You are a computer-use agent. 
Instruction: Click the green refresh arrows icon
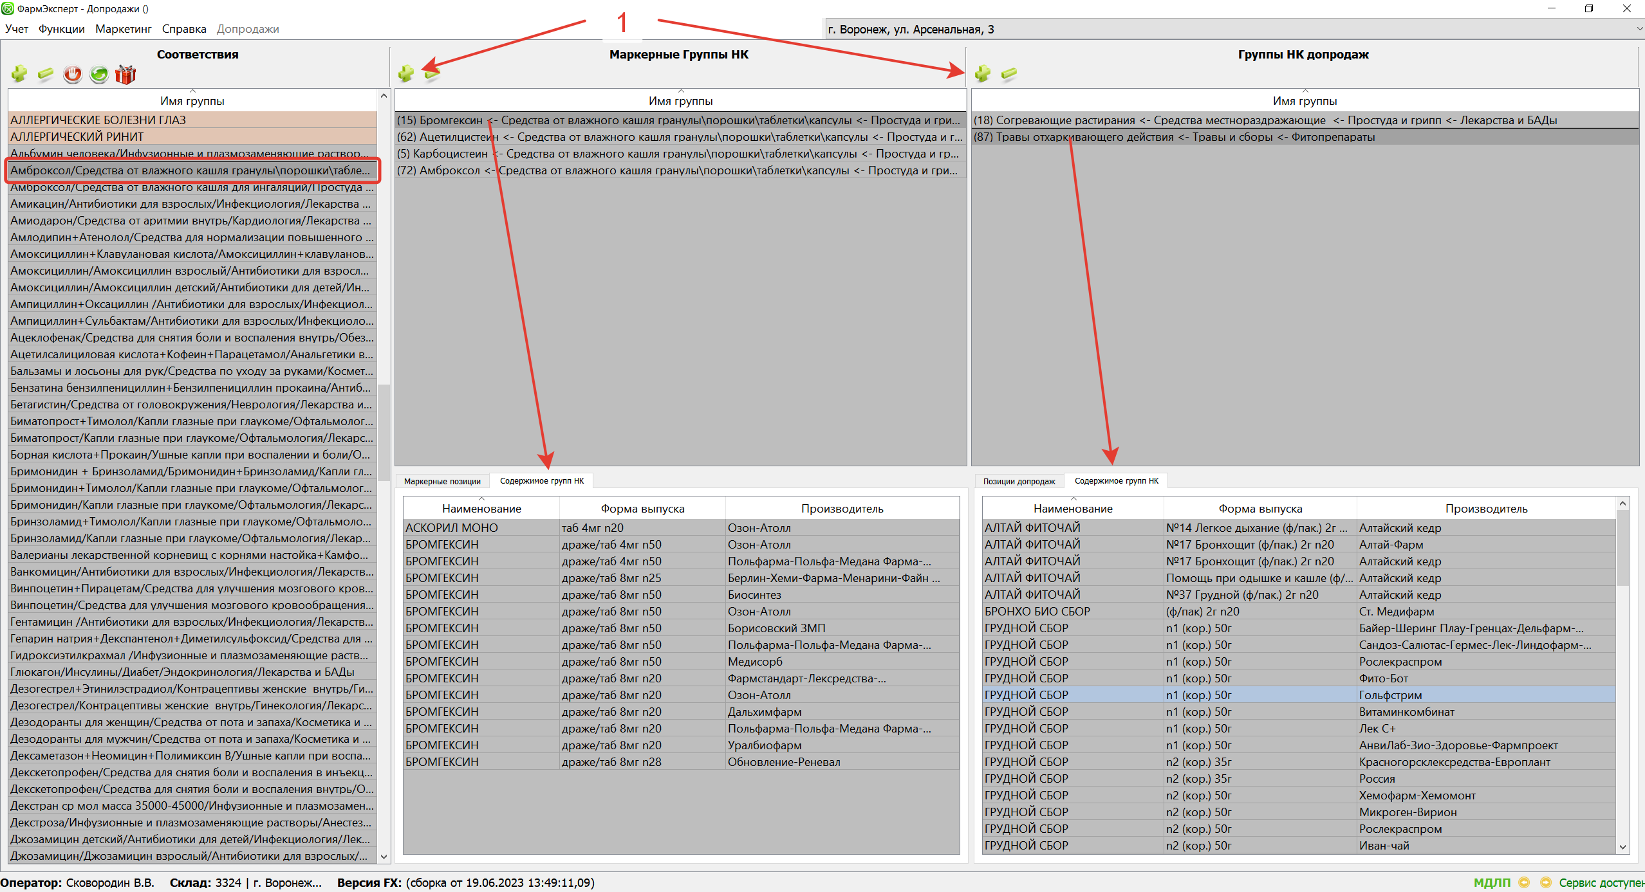[98, 75]
